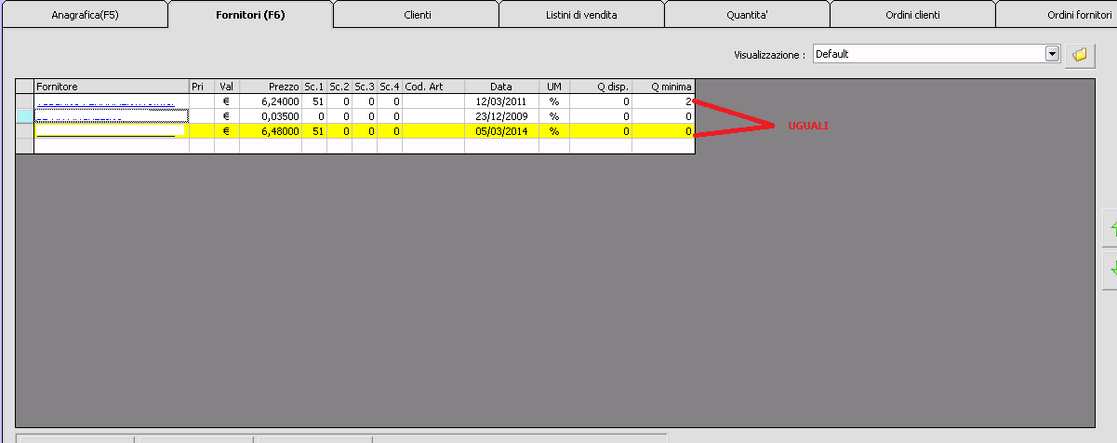
Task: Open the Ordini fornitori tab
Action: 1057,15
